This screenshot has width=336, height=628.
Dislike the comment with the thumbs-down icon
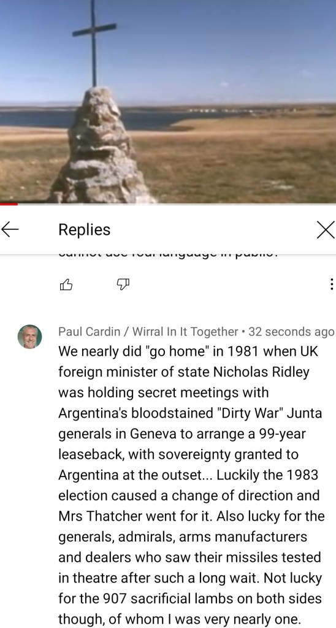pos(123,285)
